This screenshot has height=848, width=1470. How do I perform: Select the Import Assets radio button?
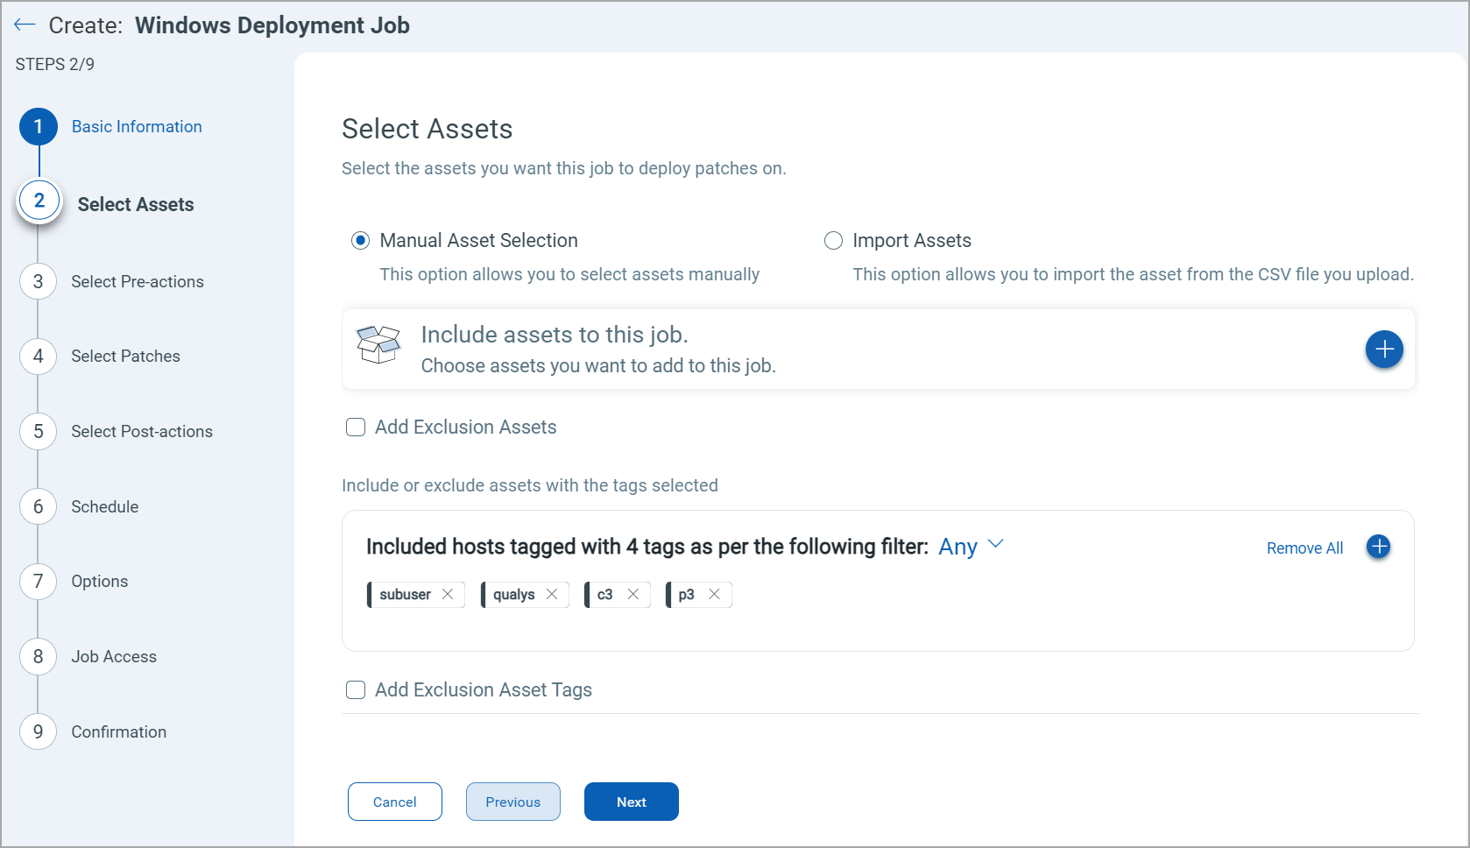(832, 240)
